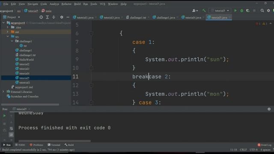This screenshot has width=274, height=154.
Task: Expand the .idea folder
Action: tap(8, 27)
